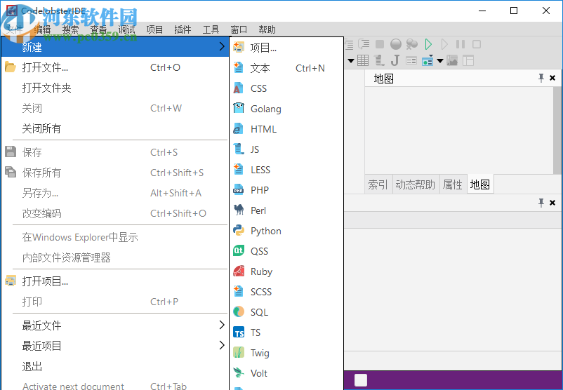This screenshot has height=390, width=563.
Task: Click the table grid toolbar icon
Action: point(363,60)
